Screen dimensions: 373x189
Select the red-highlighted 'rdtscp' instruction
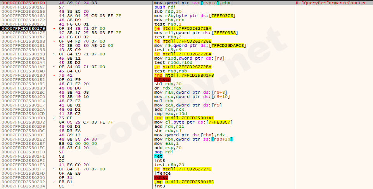(162, 80)
